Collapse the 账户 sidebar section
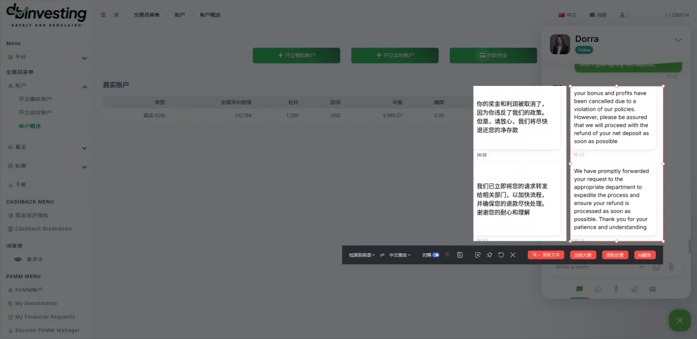Screen dimensions: 697x339 point(84,86)
